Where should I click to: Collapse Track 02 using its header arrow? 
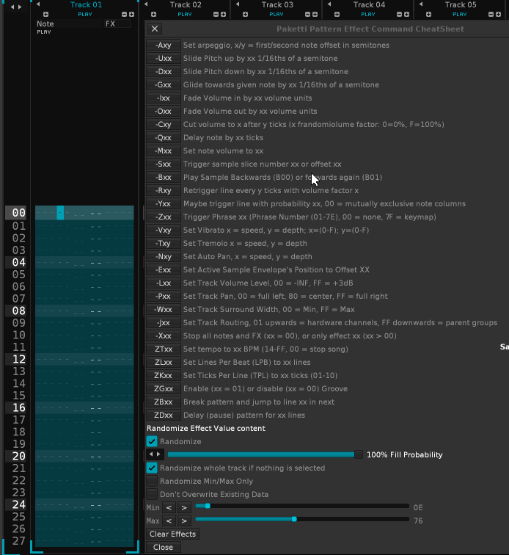[x=146, y=4]
